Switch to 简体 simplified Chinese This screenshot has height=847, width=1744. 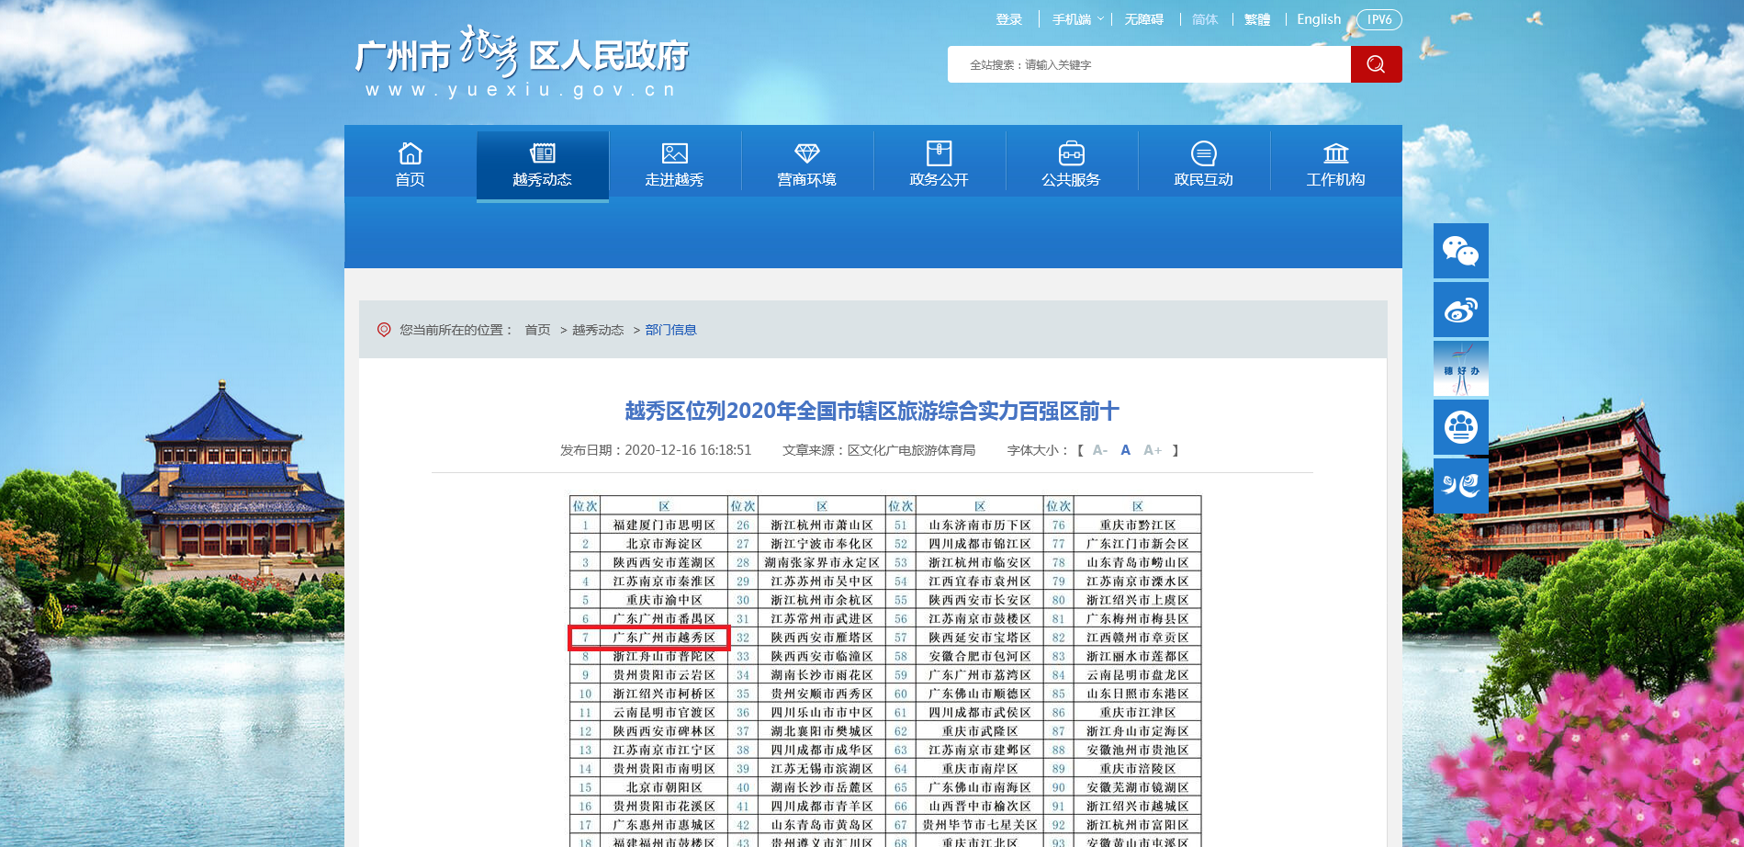coord(1204,19)
